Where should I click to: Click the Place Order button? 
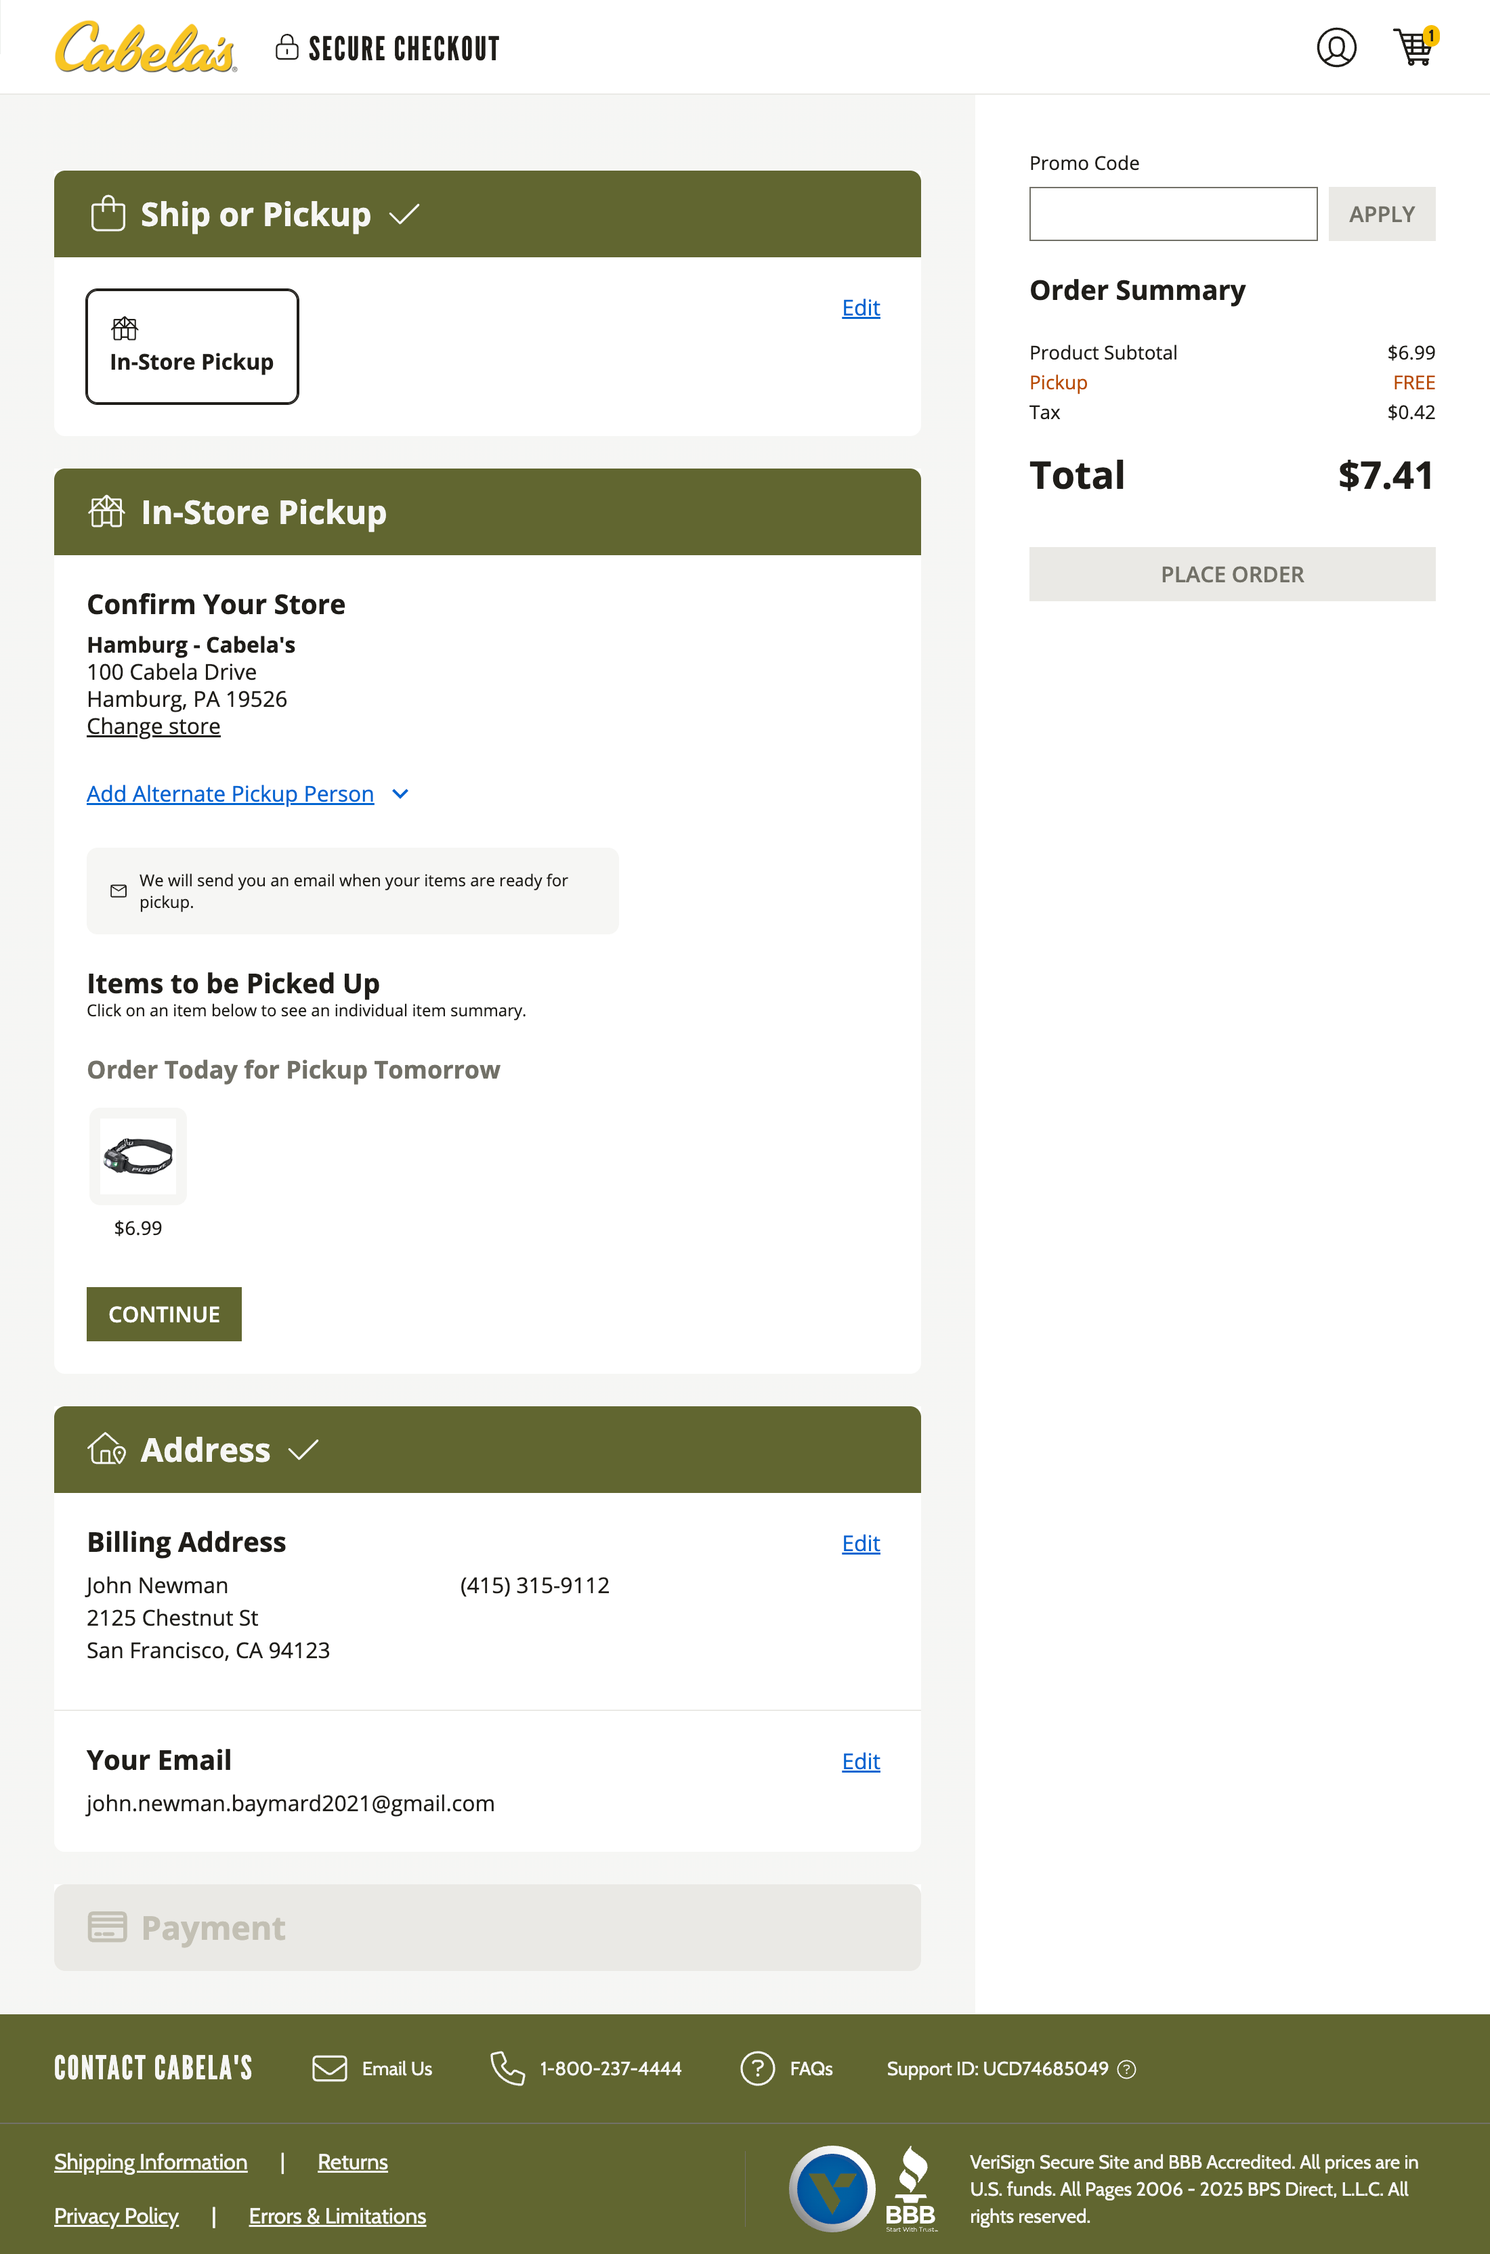[x=1231, y=573]
